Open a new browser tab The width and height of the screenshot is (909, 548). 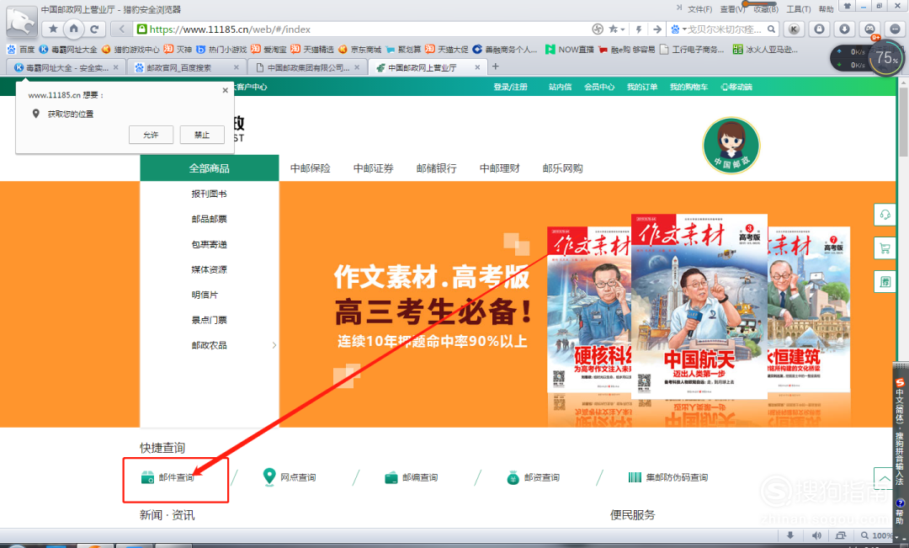[x=495, y=67]
